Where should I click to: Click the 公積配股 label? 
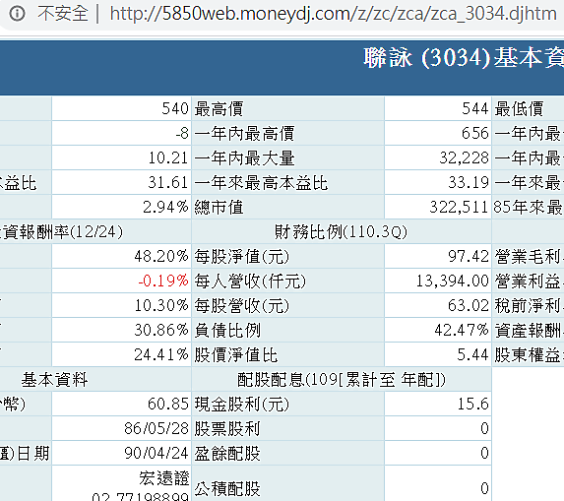(x=227, y=489)
